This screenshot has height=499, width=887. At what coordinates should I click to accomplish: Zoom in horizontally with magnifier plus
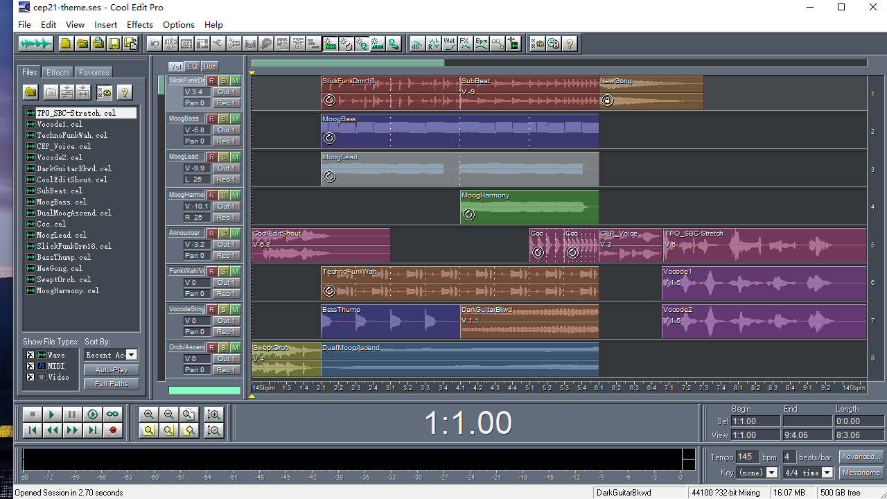[149, 414]
